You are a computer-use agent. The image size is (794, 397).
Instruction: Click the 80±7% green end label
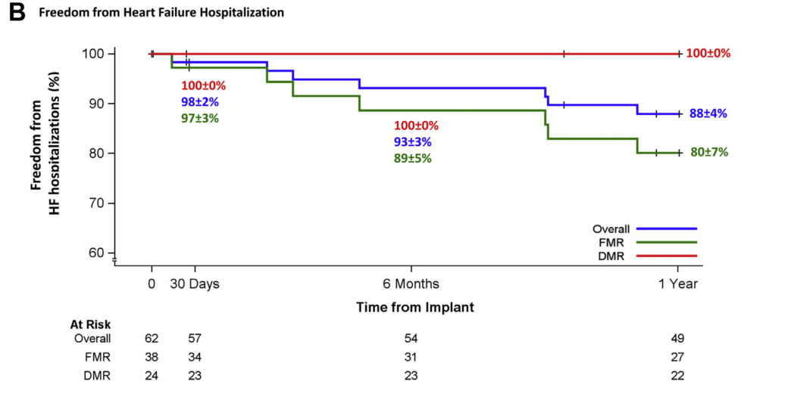click(708, 152)
